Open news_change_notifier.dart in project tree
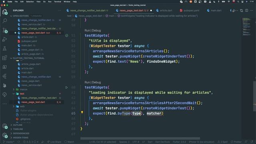The width and height of the screenshot is (256, 144). click(x=36, y=77)
